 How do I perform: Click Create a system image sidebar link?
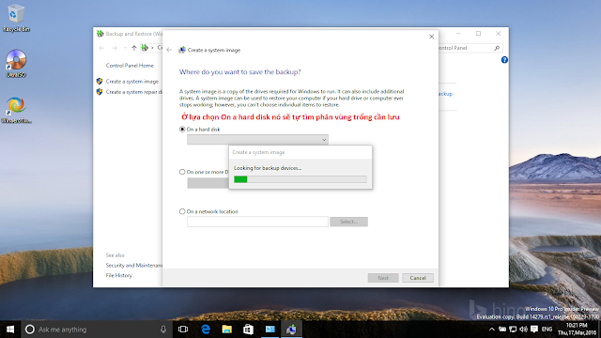coord(131,82)
